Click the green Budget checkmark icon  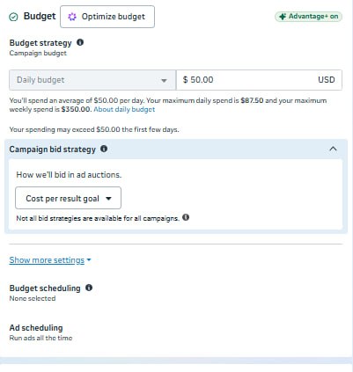point(13,17)
